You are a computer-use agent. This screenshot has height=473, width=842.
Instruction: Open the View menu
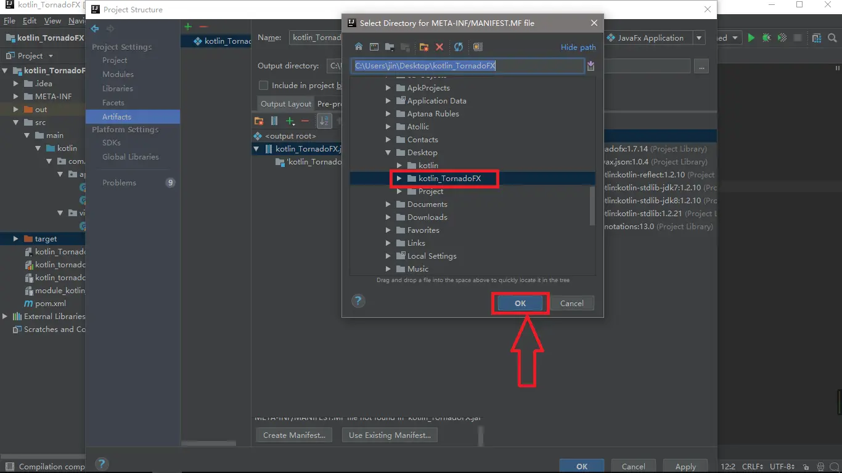pos(52,20)
